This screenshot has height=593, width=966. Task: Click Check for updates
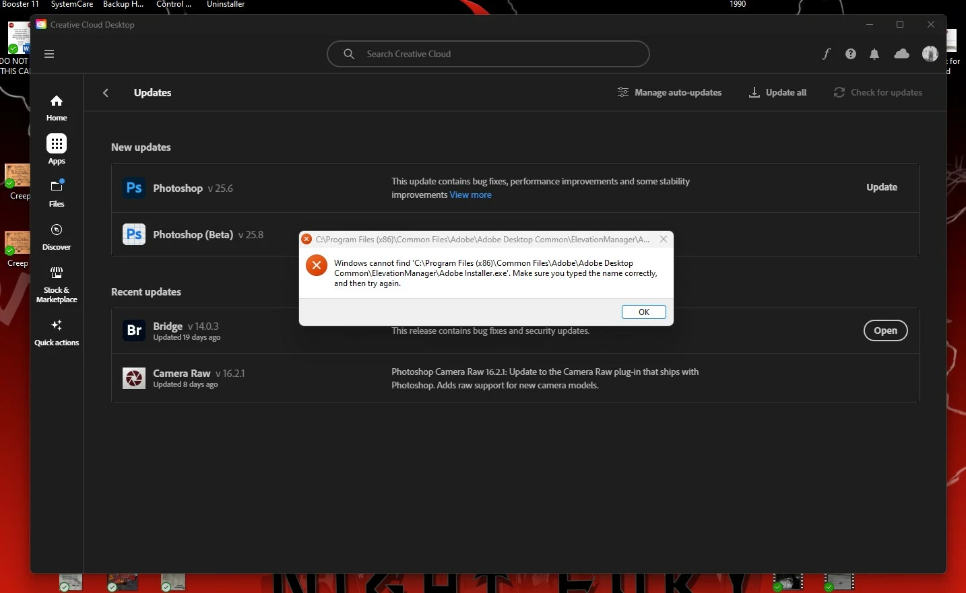878,92
